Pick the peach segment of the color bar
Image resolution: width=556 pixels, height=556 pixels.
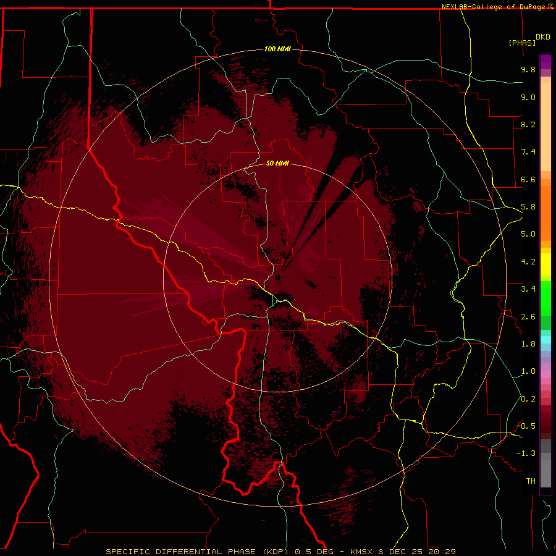(x=545, y=127)
